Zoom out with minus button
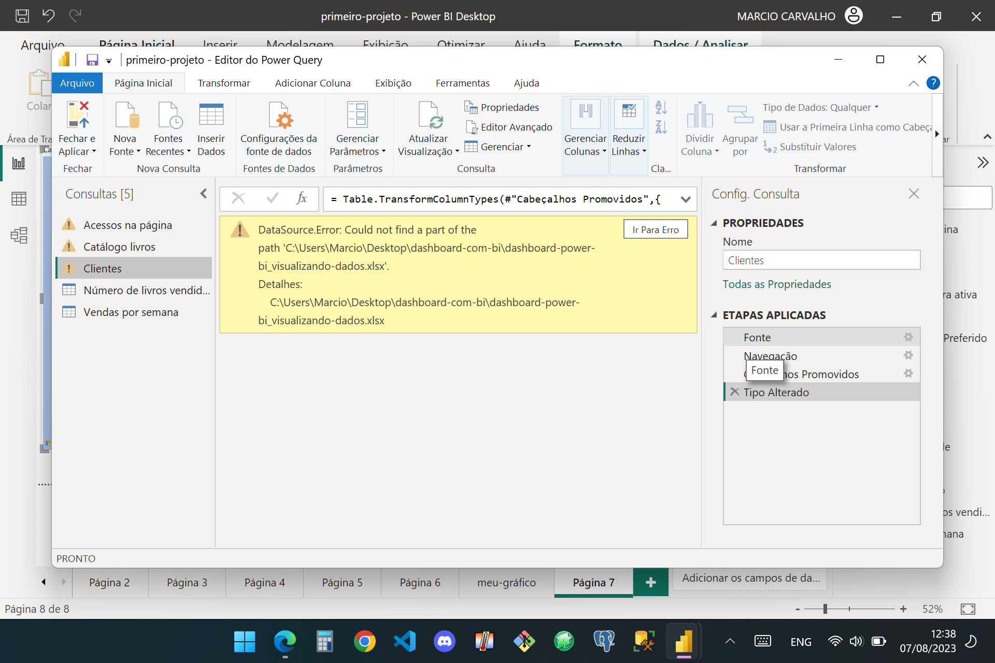The height and width of the screenshot is (663, 995). click(x=798, y=609)
